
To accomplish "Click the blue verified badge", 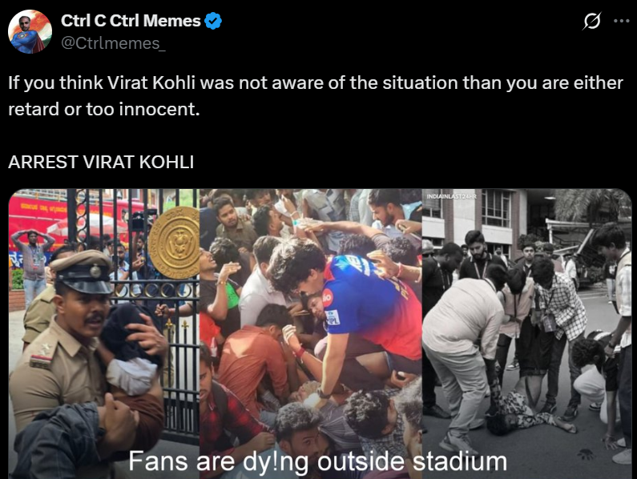I will (213, 21).
